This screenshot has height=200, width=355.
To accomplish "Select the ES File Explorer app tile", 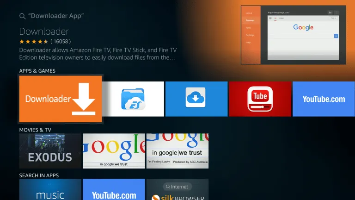I will (133, 99).
